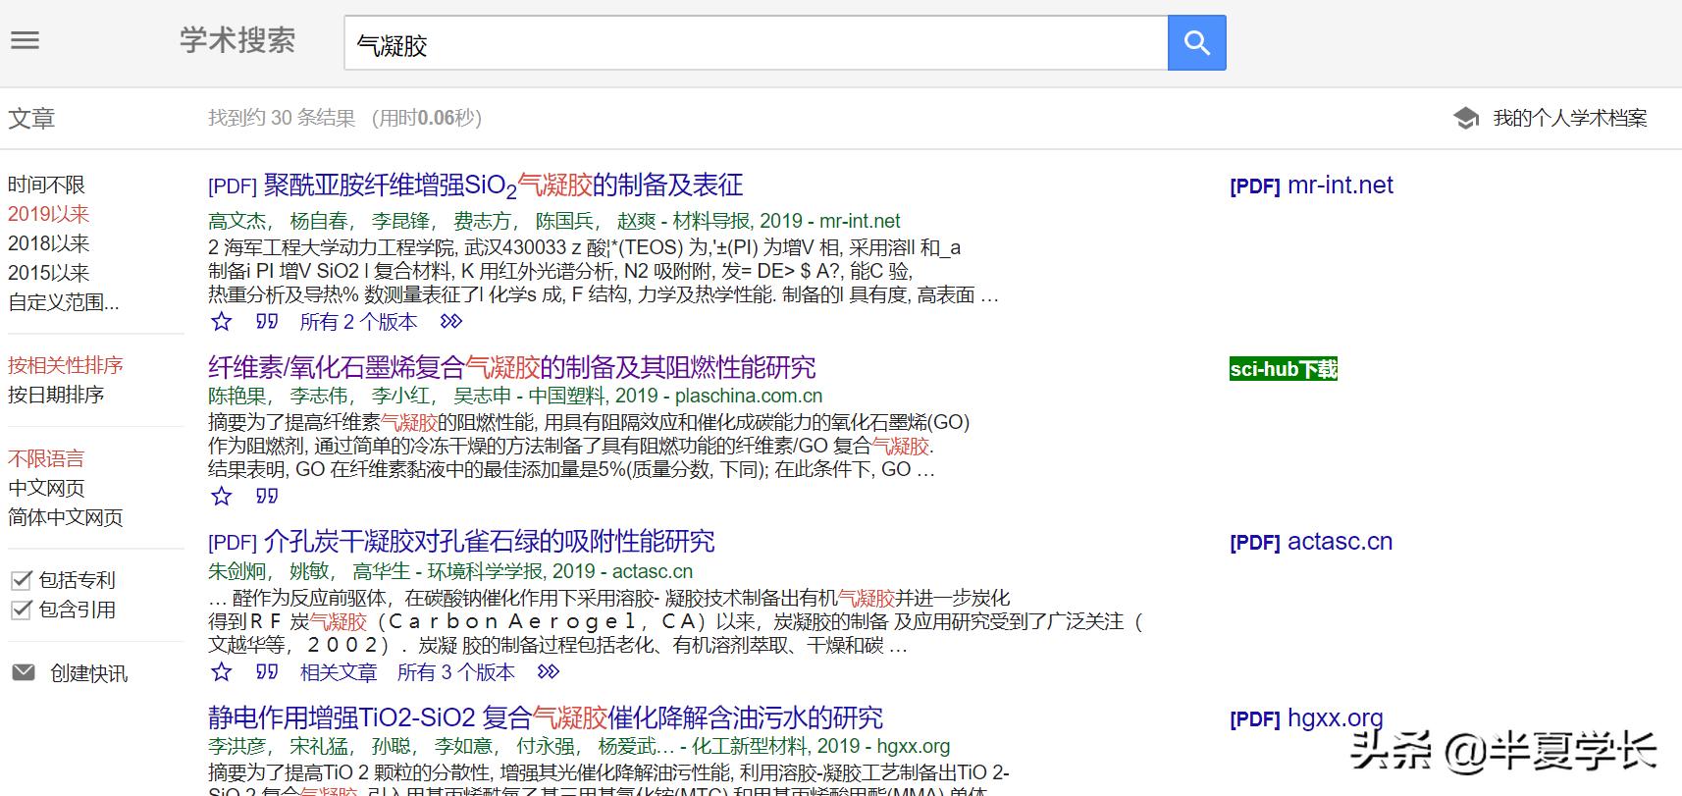
Task: Cite the 纤维素/氧化石墨烯复合气凝胶 result via quote icon
Action: pyautogui.click(x=267, y=496)
